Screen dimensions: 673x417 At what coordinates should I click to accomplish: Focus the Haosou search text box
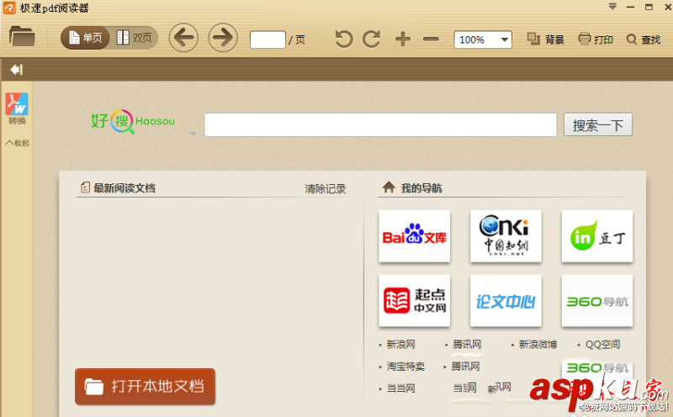point(380,124)
